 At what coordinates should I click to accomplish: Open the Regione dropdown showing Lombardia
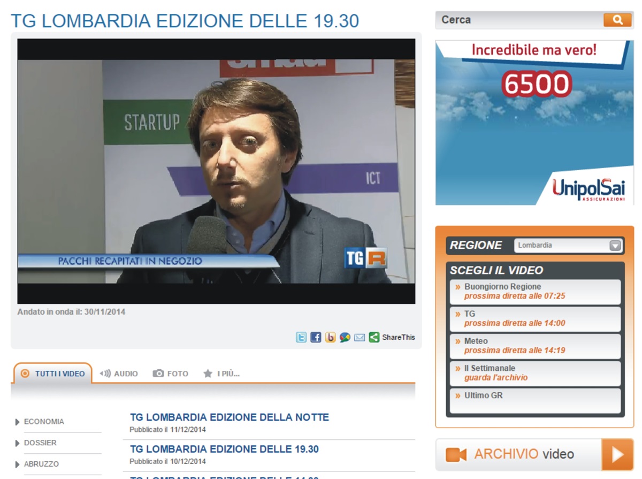569,246
